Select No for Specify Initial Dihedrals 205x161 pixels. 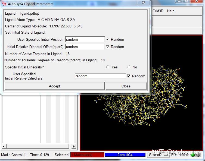[129, 67]
